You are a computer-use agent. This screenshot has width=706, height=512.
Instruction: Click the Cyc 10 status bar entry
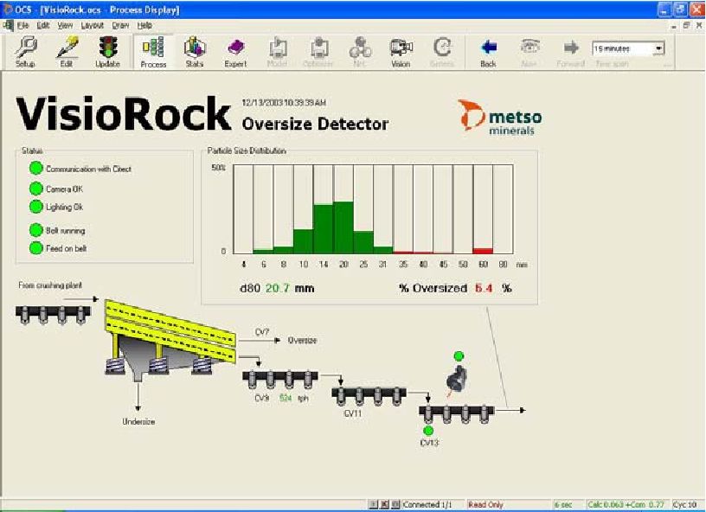pos(685,505)
